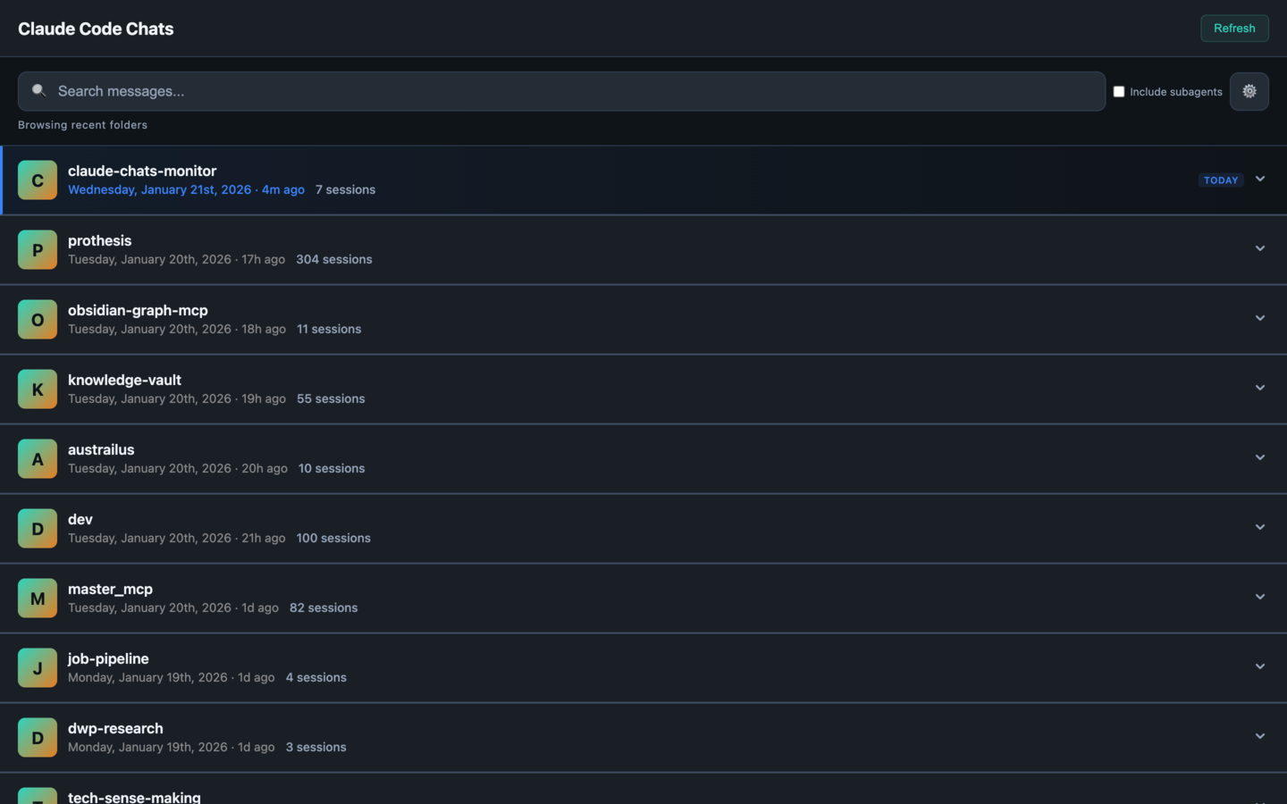Click the 11 sessions count
Image resolution: width=1287 pixels, height=804 pixels.
point(329,329)
